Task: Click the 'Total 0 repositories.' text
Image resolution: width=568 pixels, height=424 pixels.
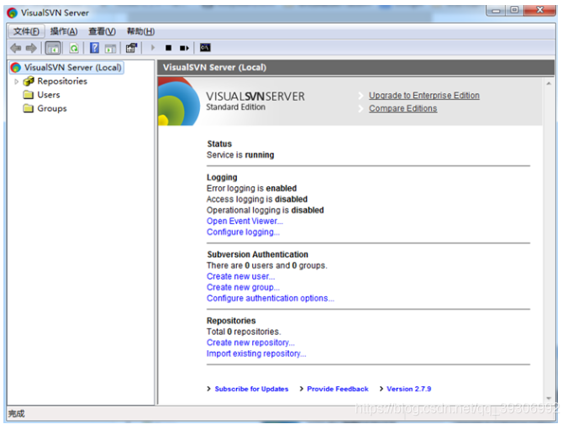Action: pos(244,332)
